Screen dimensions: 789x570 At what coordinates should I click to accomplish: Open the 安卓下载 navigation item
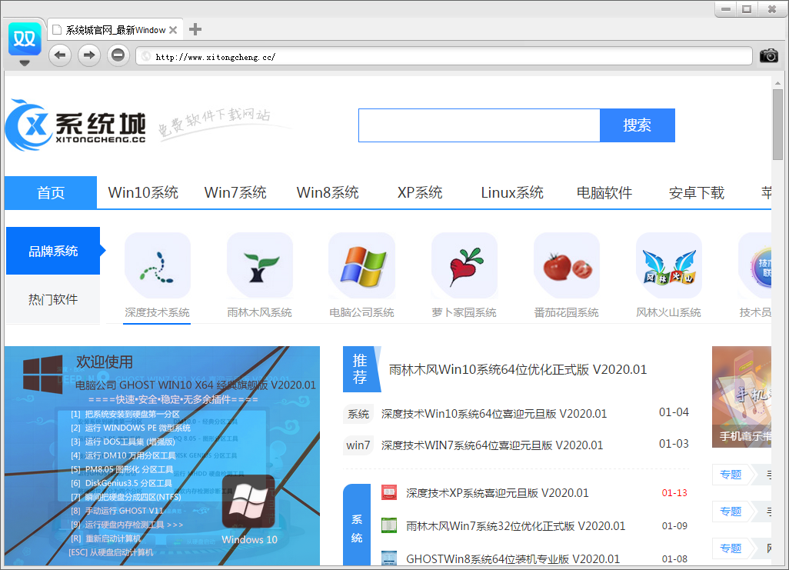click(697, 192)
